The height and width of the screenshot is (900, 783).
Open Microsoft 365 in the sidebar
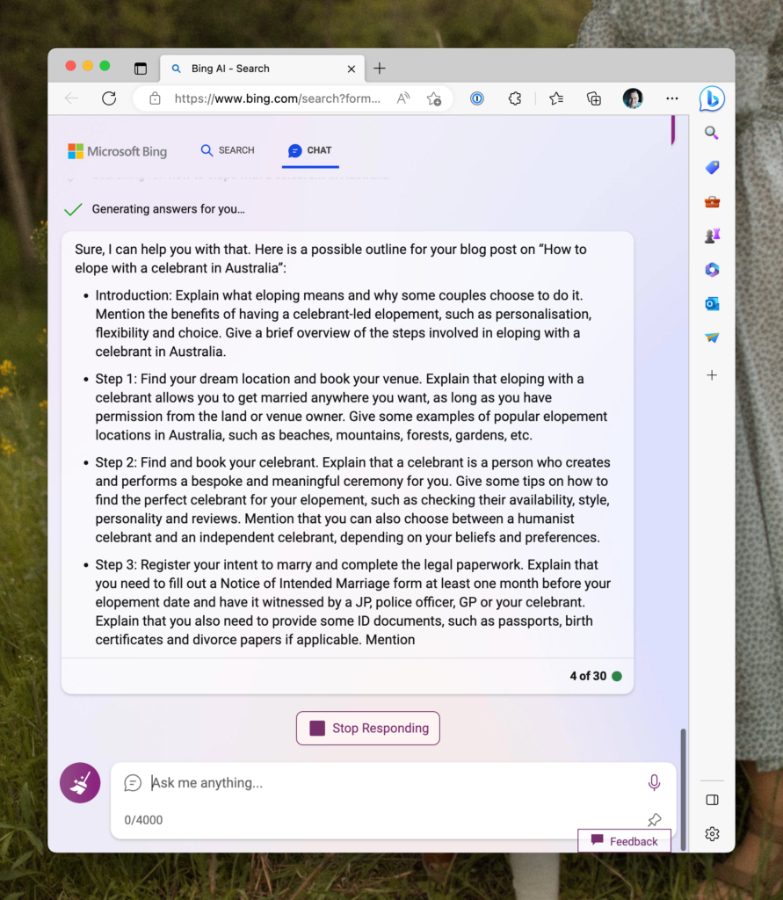tap(712, 270)
